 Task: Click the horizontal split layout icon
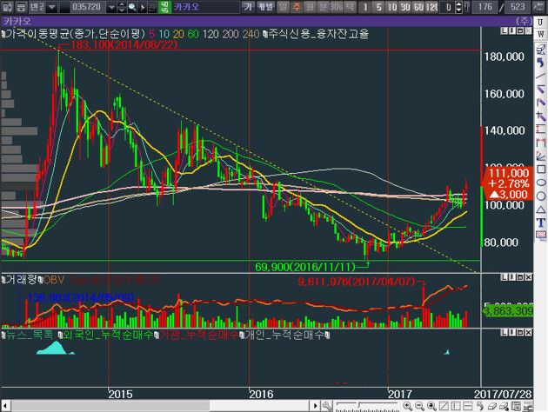[x=468, y=406]
